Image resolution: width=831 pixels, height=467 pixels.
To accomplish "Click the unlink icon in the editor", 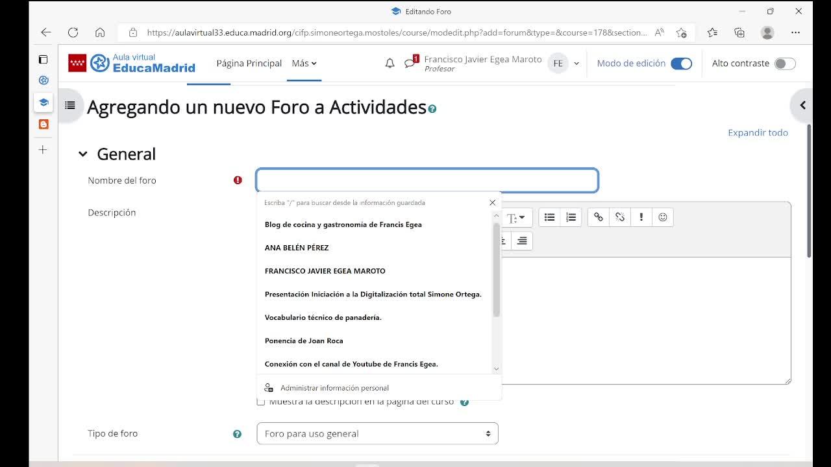I will (x=619, y=217).
